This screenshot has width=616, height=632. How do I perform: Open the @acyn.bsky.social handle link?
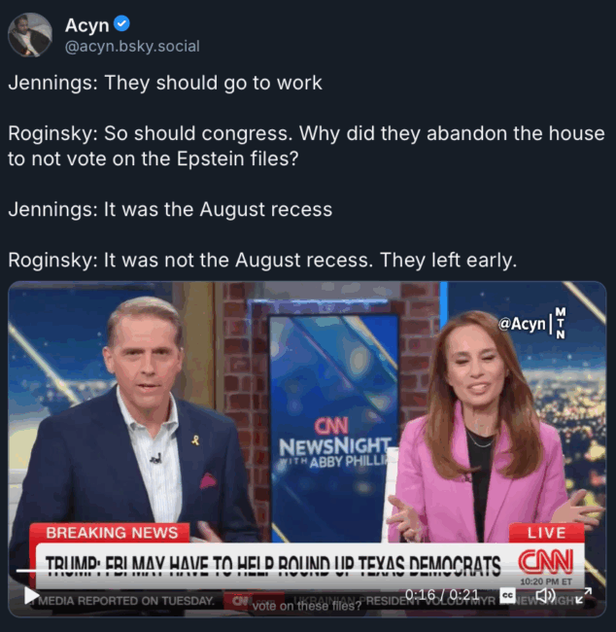click(132, 47)
